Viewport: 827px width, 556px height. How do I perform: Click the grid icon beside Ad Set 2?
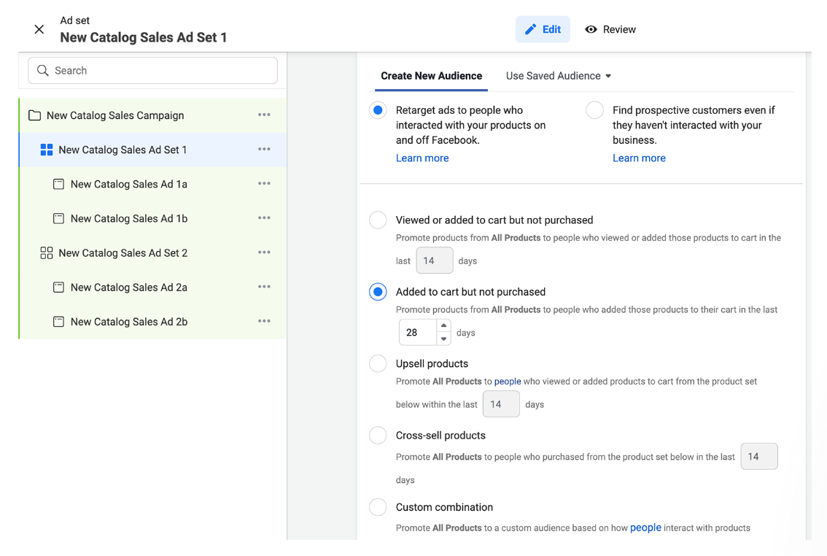point(47,253)
